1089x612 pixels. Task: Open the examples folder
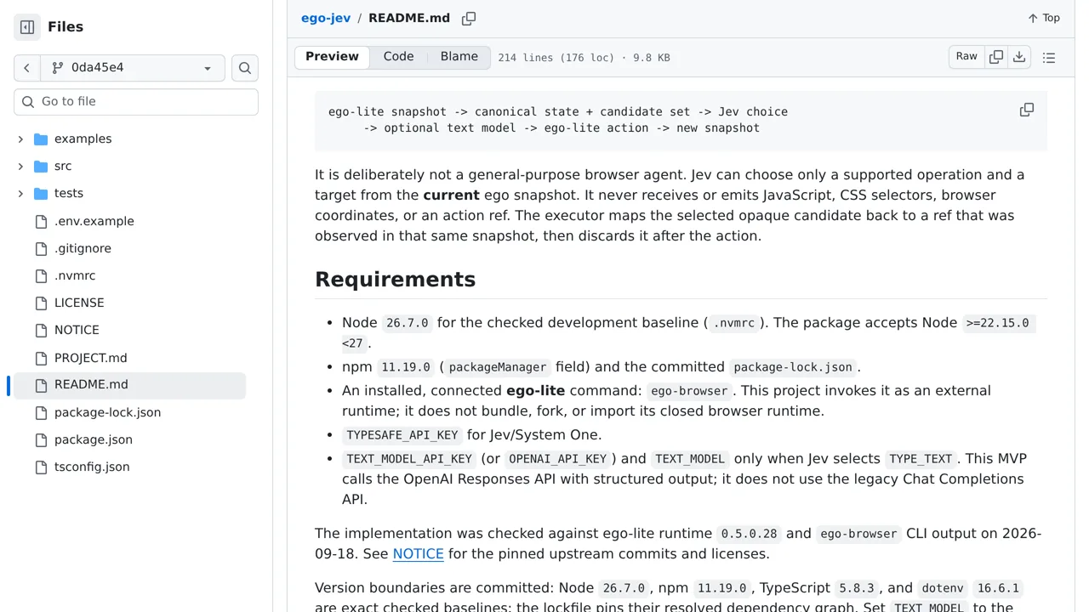(x=83, y=139)
